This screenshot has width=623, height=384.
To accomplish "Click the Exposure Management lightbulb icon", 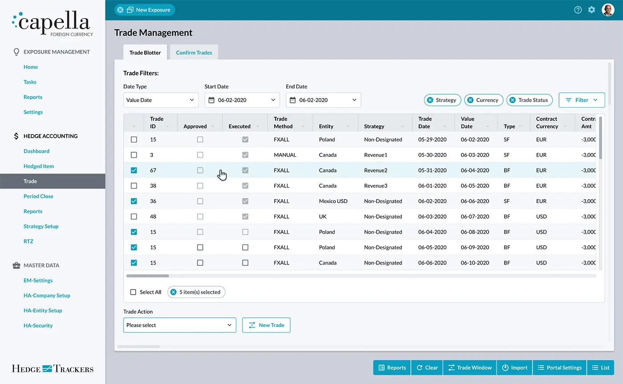I will click(x=16, y=52).
